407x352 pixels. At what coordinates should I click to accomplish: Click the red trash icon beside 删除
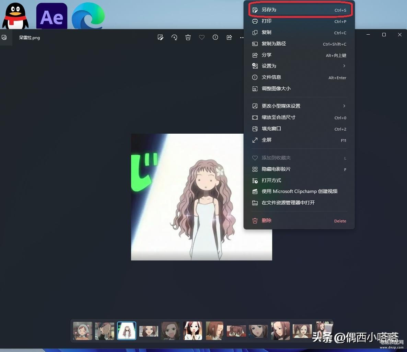(x=255, y=221)
